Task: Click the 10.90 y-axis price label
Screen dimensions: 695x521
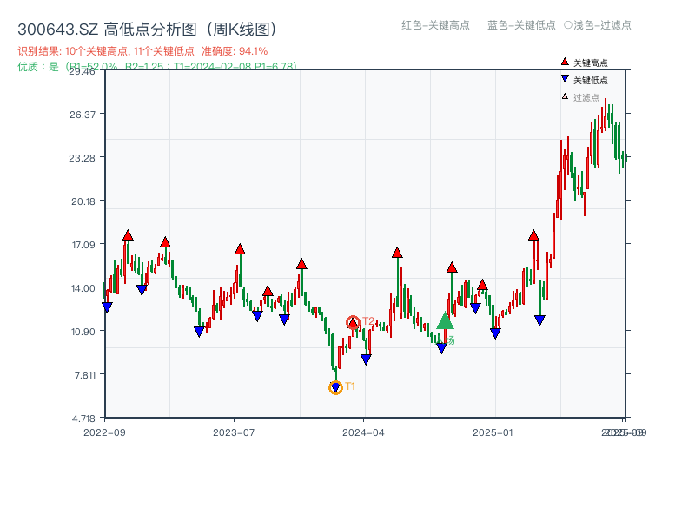Action: tap(83, 332)
